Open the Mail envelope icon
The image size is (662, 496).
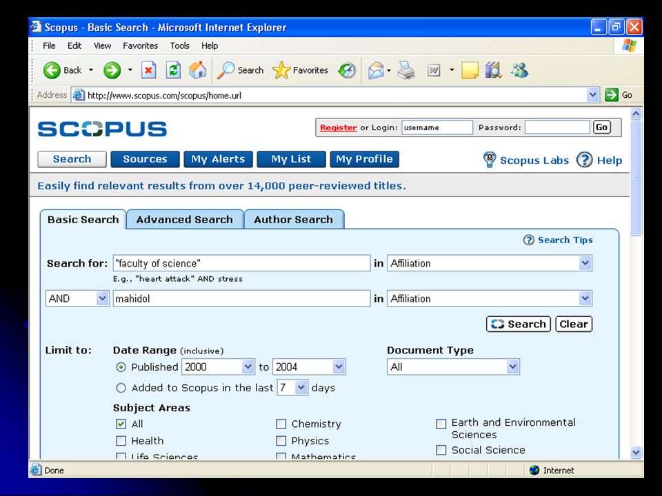click(376, 70)
